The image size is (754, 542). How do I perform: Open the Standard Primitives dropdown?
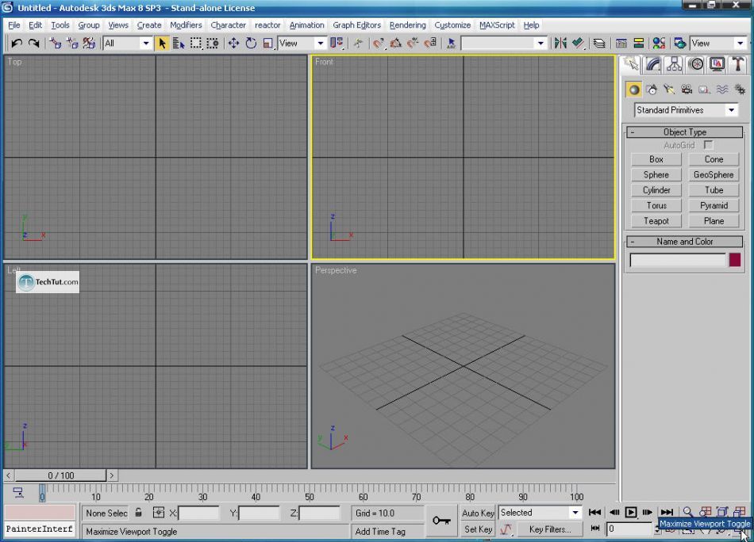click(686, 110)
